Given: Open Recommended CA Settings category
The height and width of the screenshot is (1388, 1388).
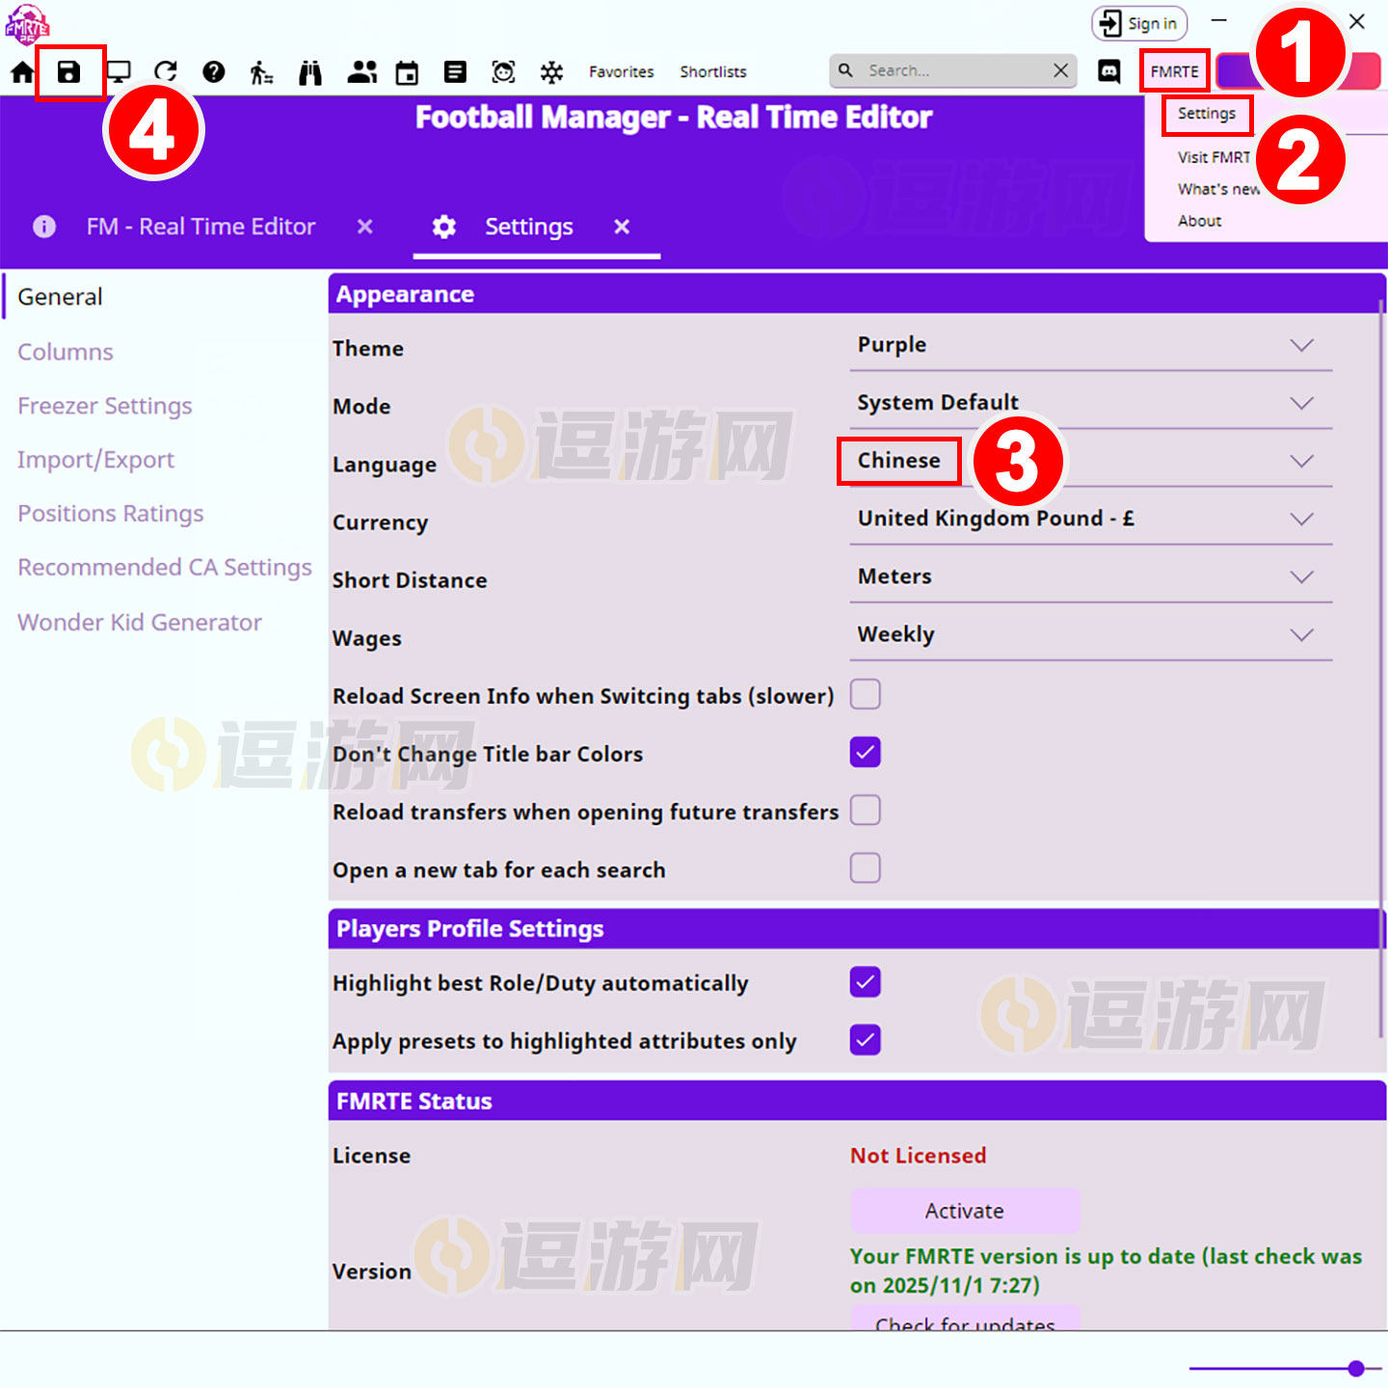Looking at the screenshot, I should click(x=165, y=568).
